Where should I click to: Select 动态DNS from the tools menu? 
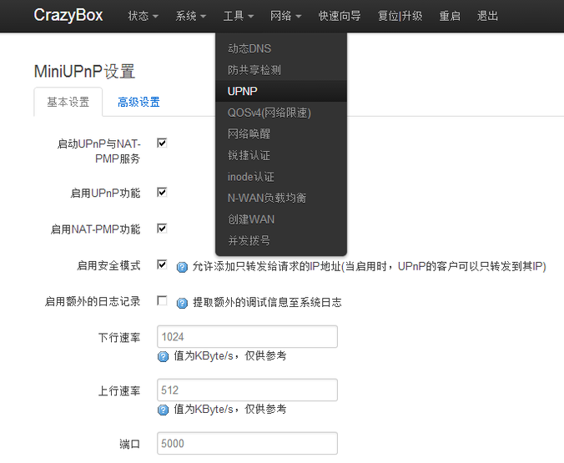coord(249,48)
